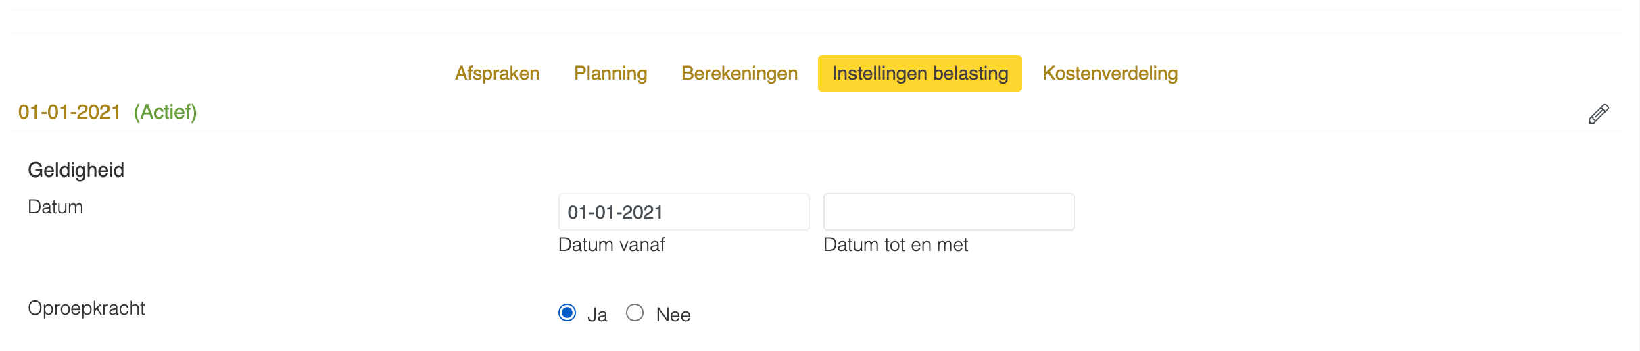The height and width of the screenshot is (351, 1640).
Task: Click the Oproepkracht field label
Action: (x=87, y=308)
